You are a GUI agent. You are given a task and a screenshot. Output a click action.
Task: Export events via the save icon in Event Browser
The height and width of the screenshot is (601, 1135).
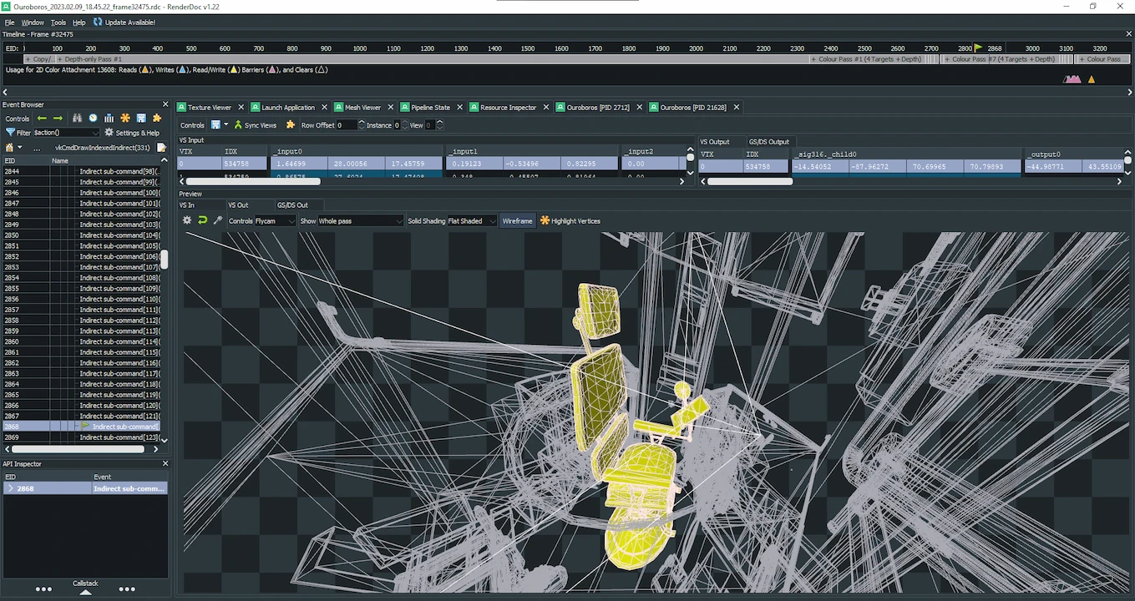[x=141, y=119]
